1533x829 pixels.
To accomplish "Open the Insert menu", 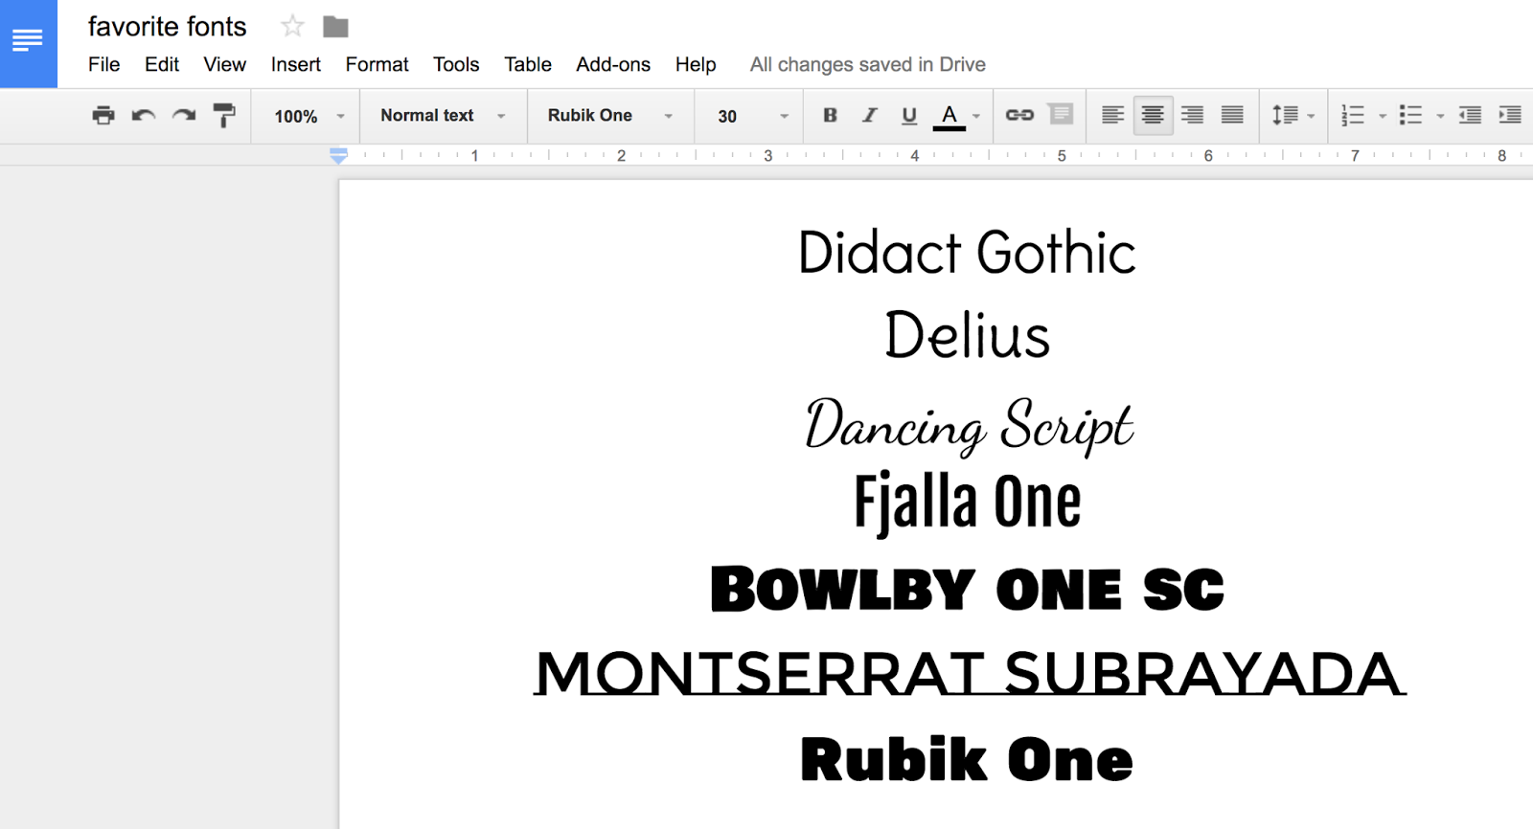I will pos(296,64).
